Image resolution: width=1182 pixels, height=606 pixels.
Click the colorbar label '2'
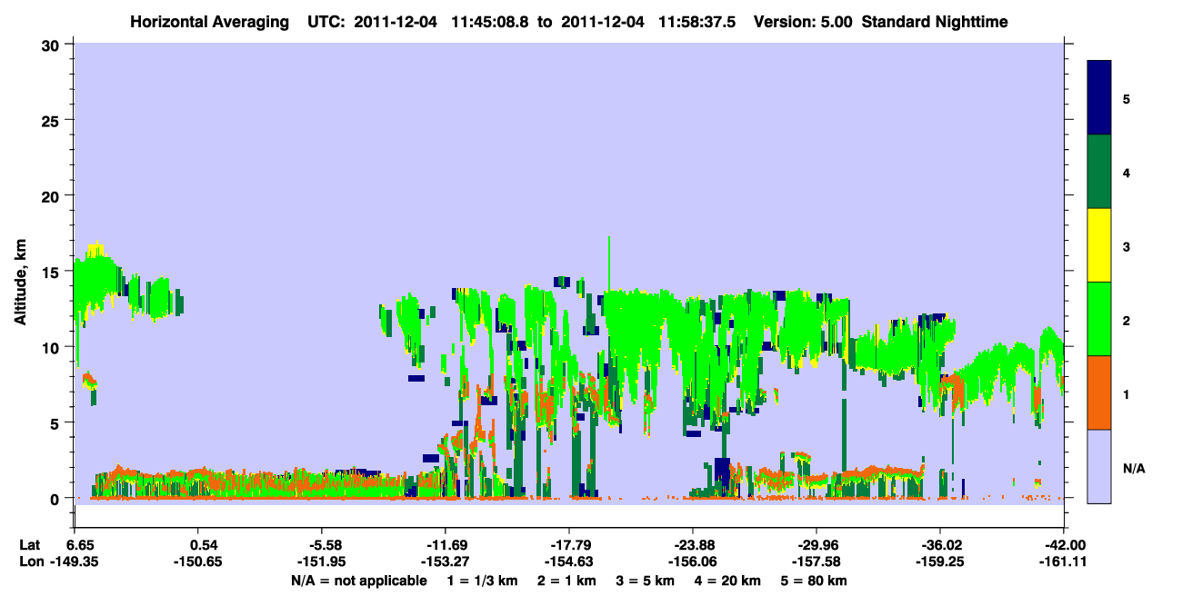click(x=1126, y=320)
